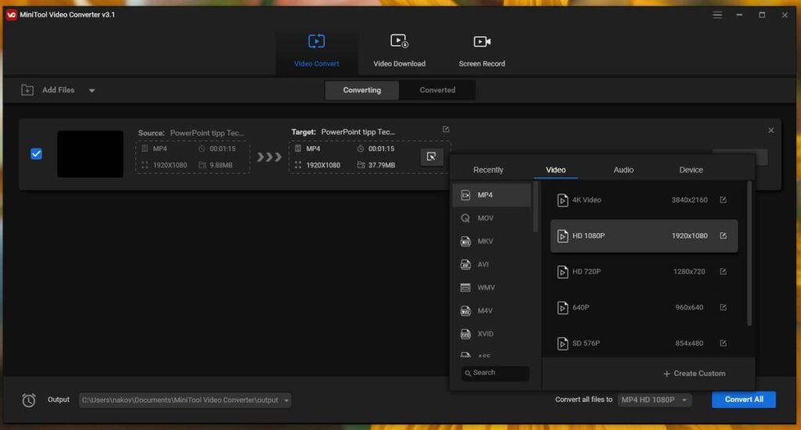Edit the 640P preset settings
This screenshot has width=801, height=430.
(723, 307)
